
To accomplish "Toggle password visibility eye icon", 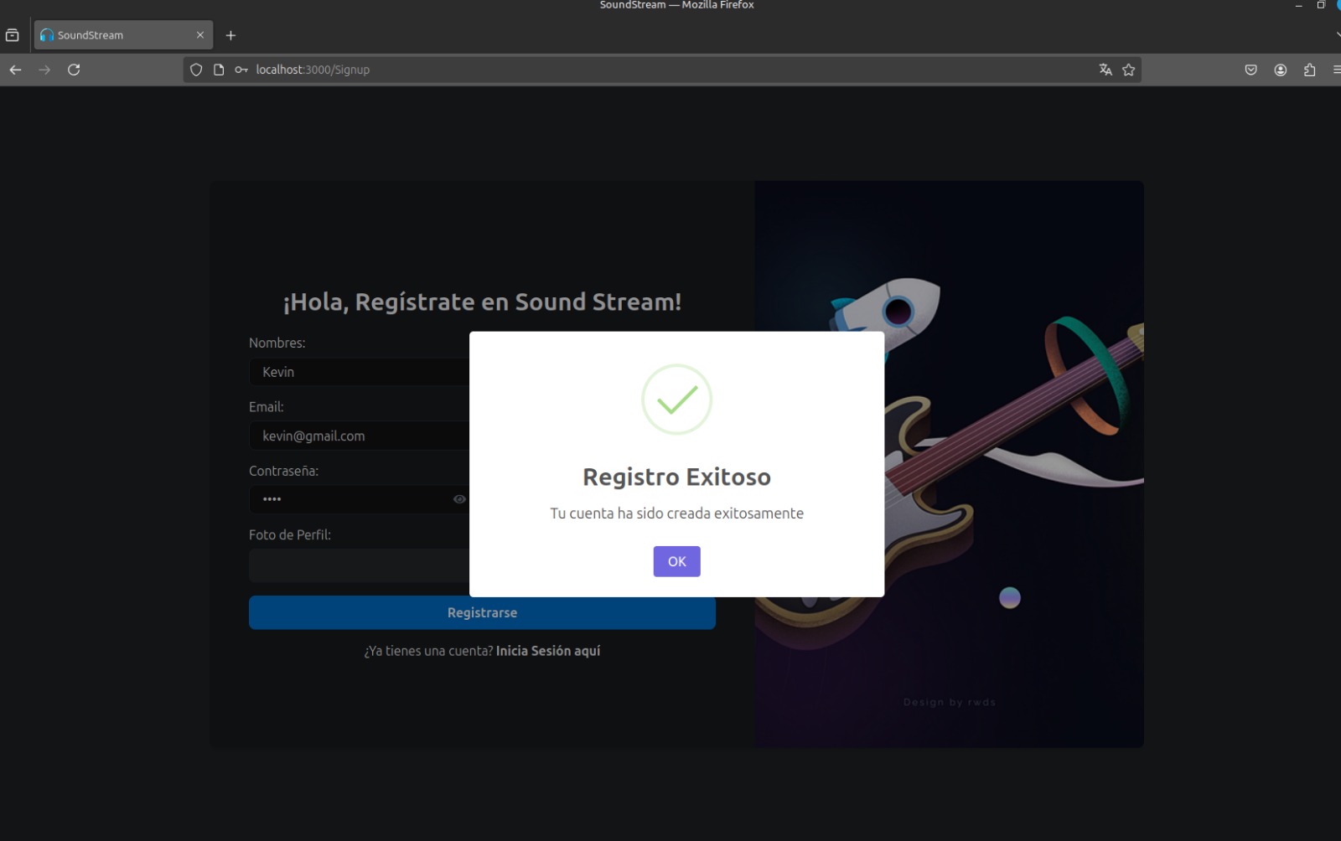I will coord(459,499).
